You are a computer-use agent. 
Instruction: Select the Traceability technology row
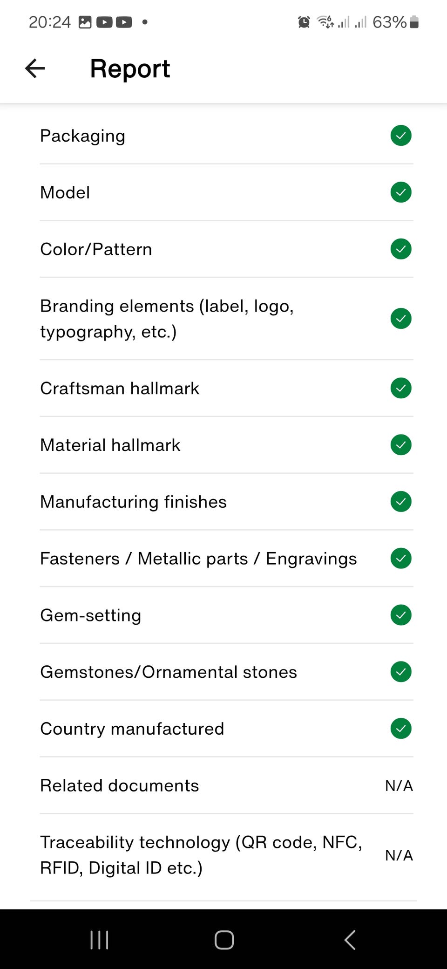201,855
